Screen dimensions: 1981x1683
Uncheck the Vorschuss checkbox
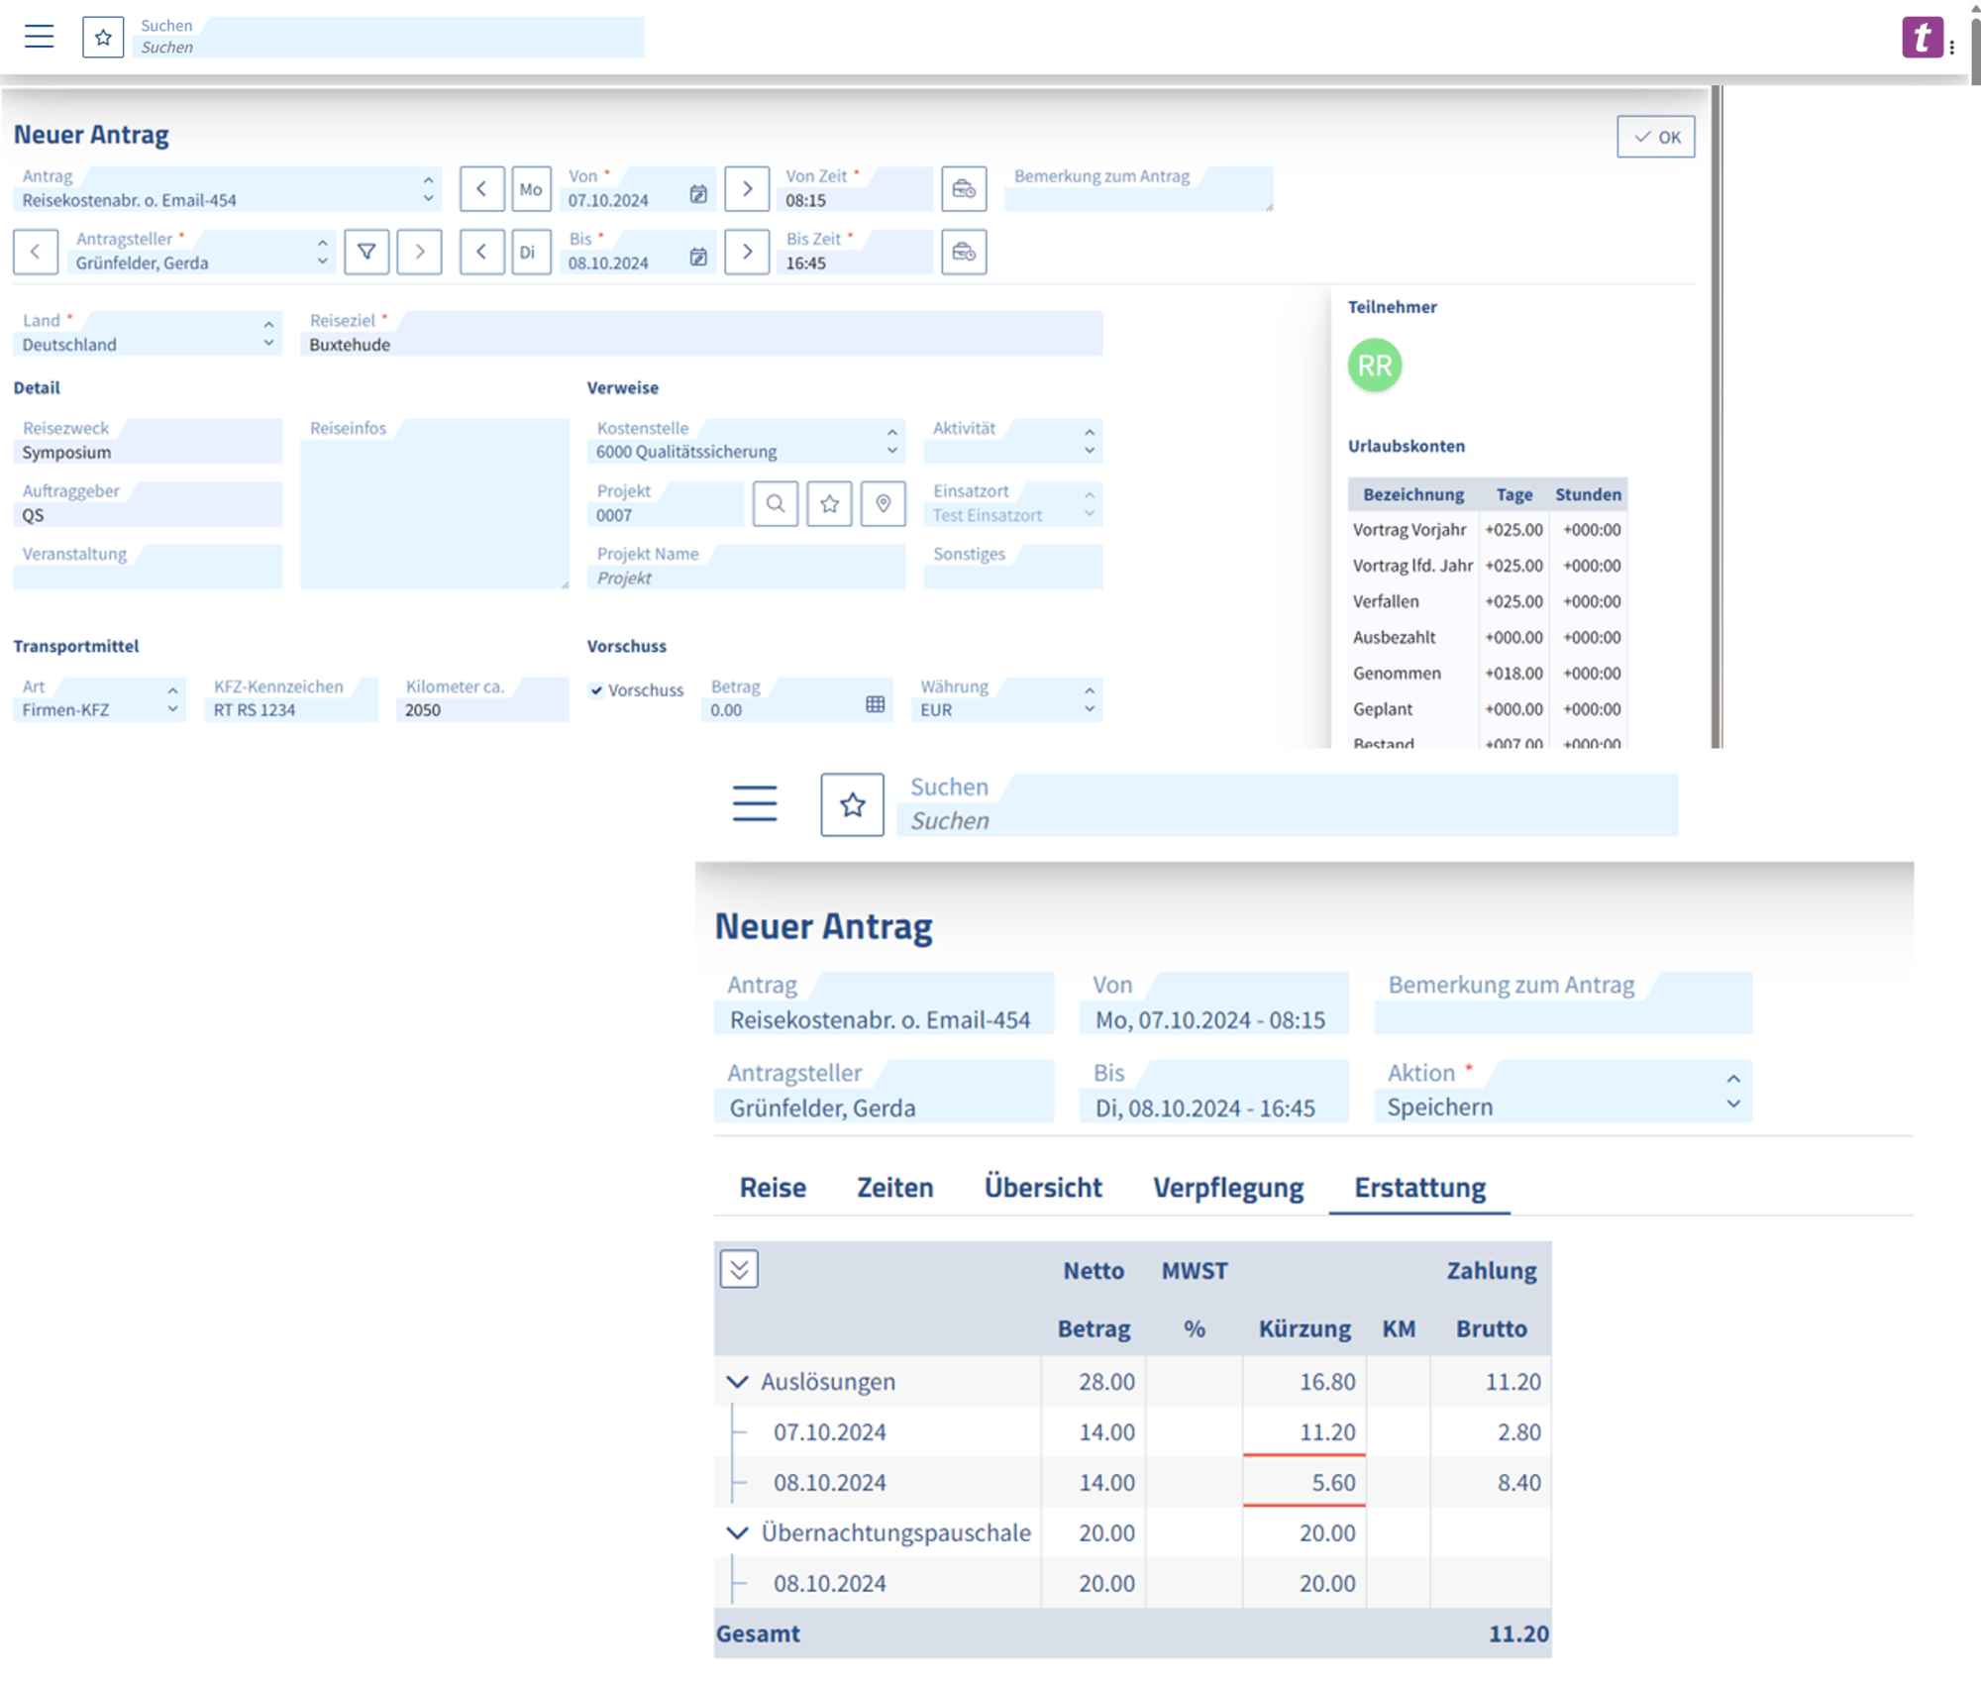click(596, 690)
